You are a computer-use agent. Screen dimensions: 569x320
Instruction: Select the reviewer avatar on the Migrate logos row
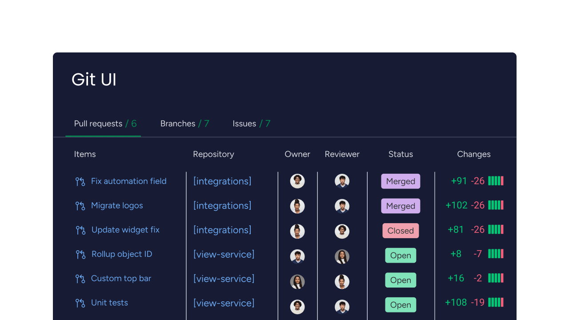[x=342, y=206]
